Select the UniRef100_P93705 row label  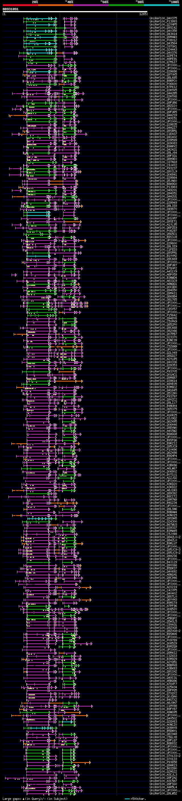coord(163,372)
